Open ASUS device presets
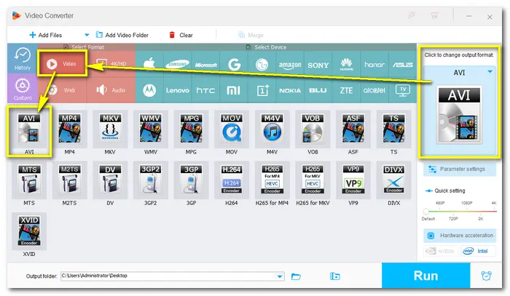Viewport: 510px width, 296px height. tap(402, 64)
